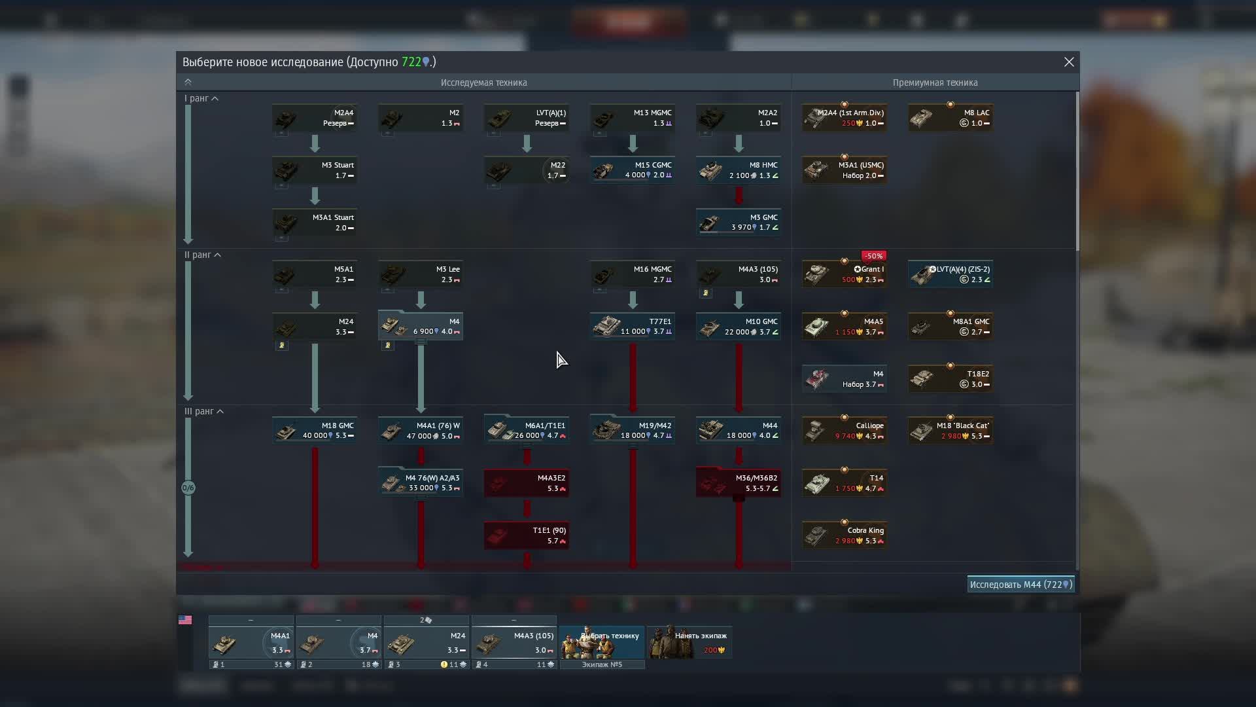Click the 0/6 rank progress indicator

[189, 487]
